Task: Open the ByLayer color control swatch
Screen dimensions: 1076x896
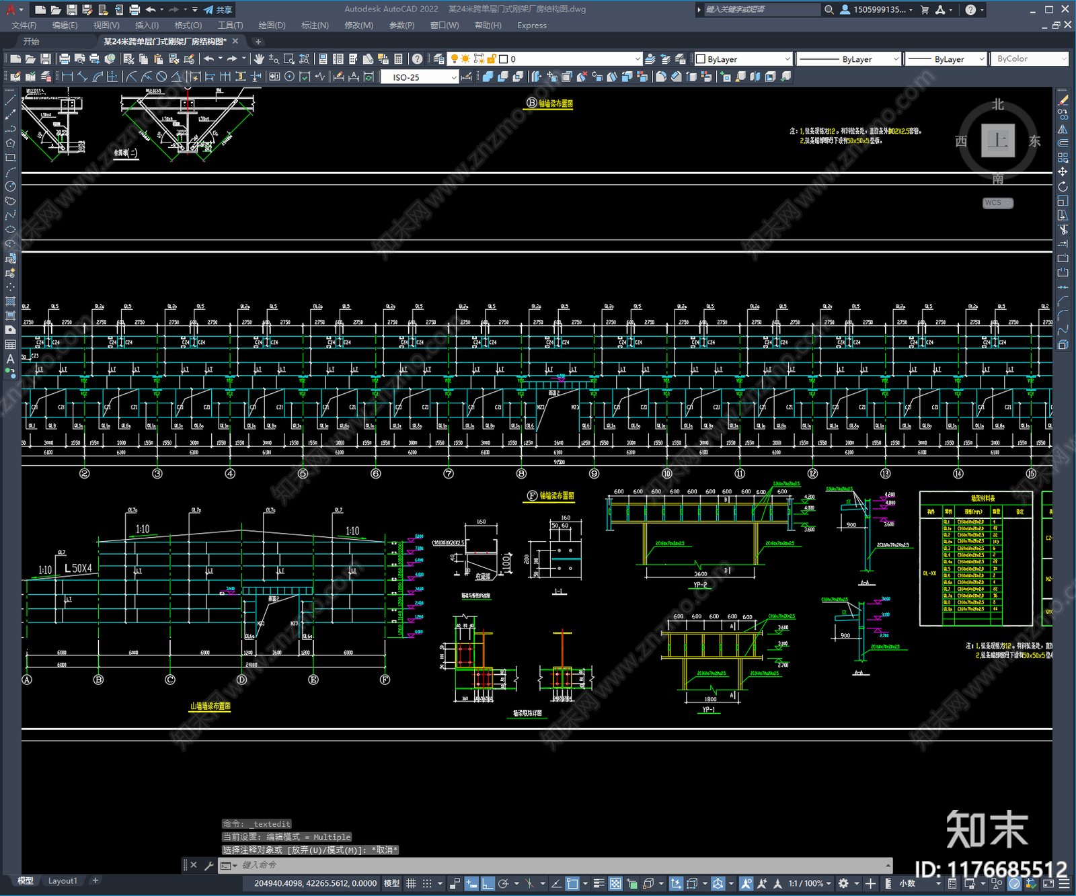Action: click(743, 59)
